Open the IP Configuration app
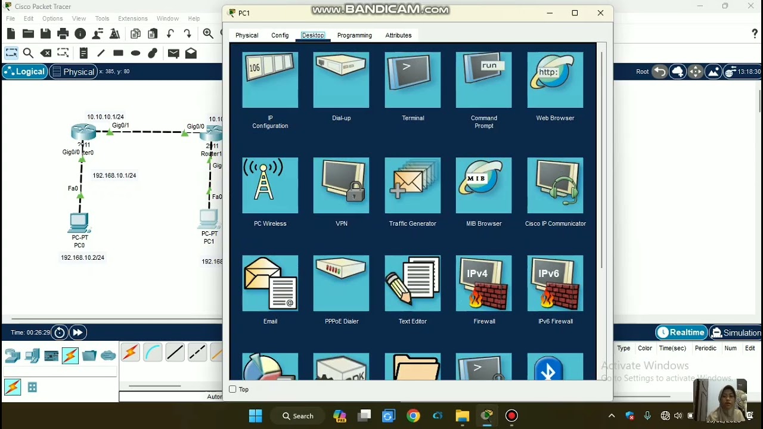 [270, 80]
